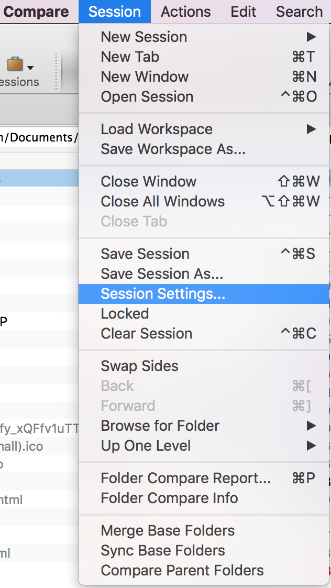Click the Sessions briefcase toolbar icon
This screenshot has width=331, height=588.
click(x=15, y=64)
